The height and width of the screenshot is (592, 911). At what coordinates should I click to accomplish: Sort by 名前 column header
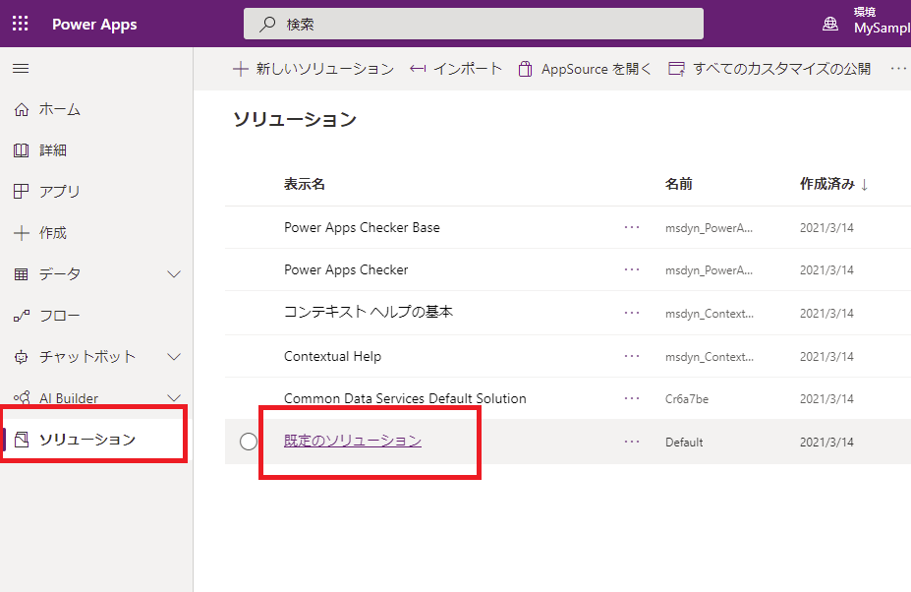679,184
